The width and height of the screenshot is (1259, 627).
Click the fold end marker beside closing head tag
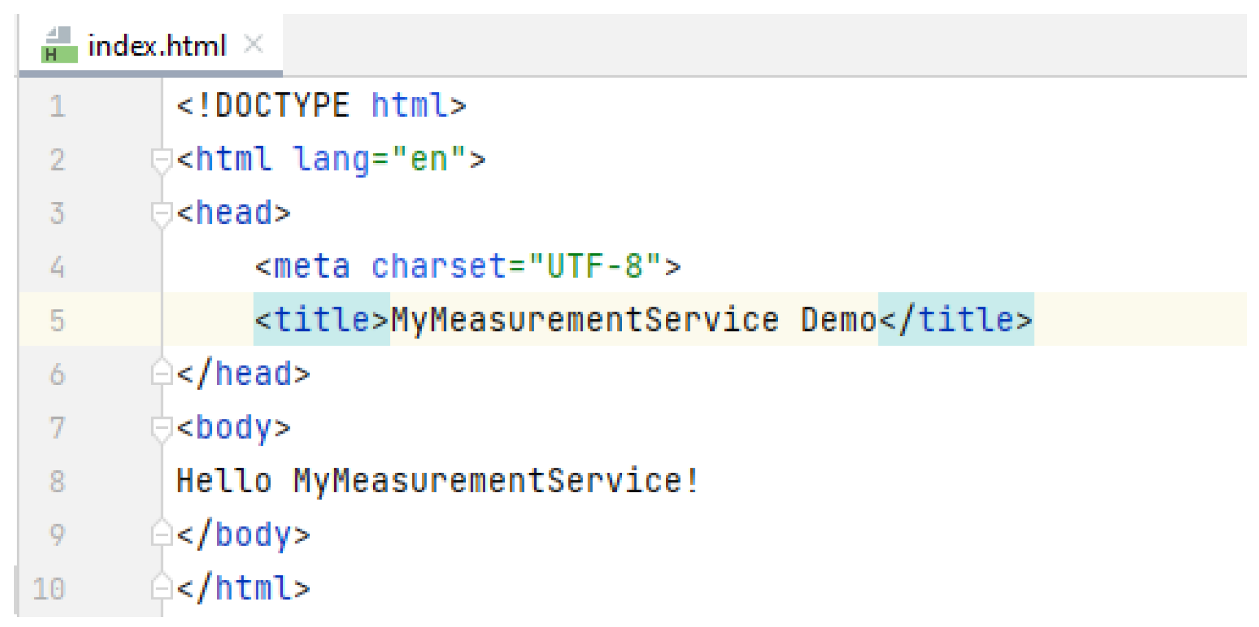[161, 374]
